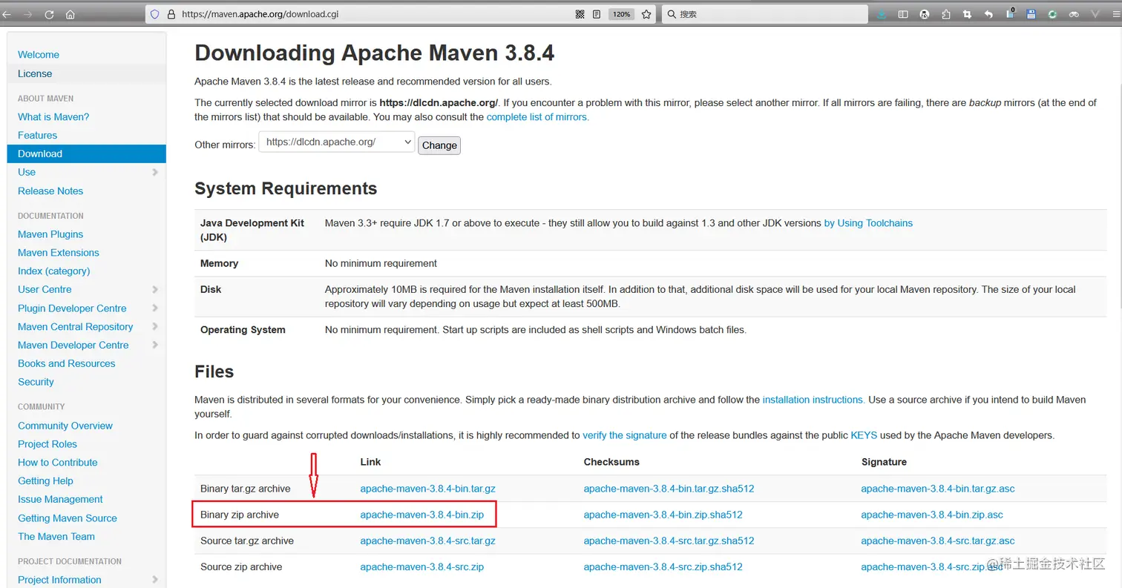The width and height of the screenshot is (1122, 588).
Task: Select Download in the sidebar
Action: point(87,153)
